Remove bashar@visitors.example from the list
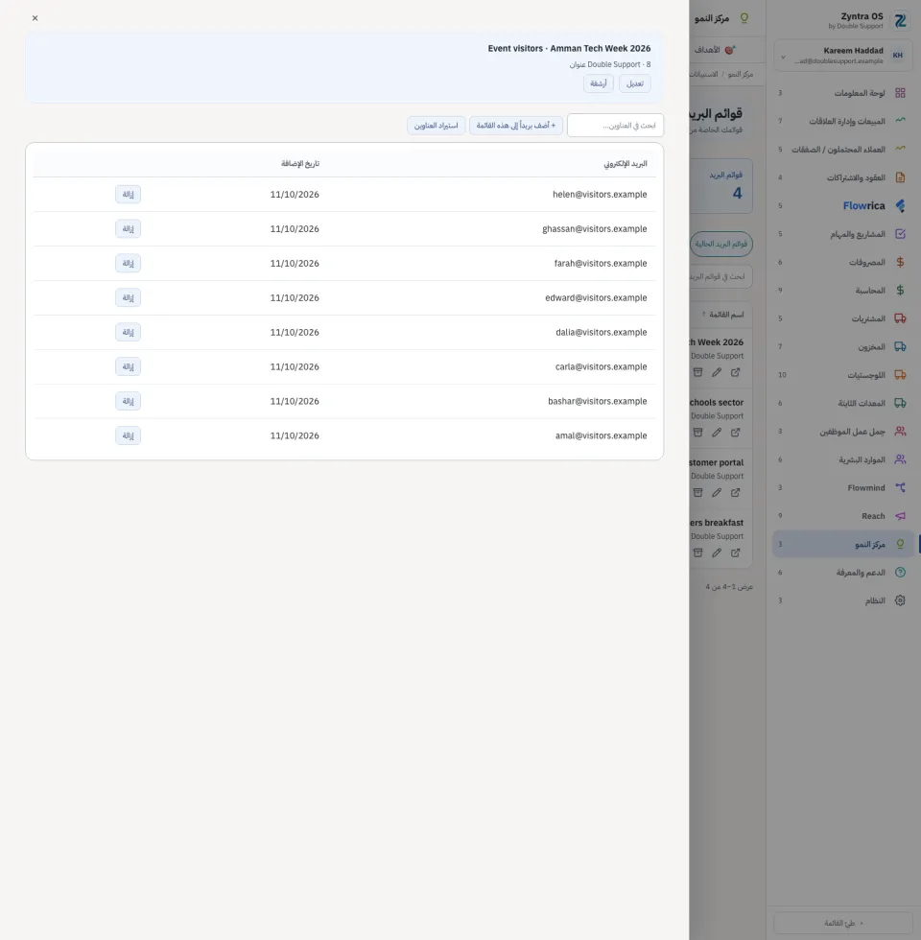This screenshot has width=921, height=940. pos(129,401)
